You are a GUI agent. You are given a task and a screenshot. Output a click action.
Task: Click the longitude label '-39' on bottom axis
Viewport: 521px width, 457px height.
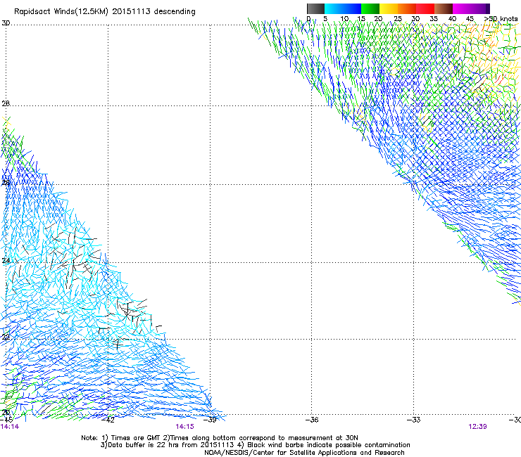(210, 420)
